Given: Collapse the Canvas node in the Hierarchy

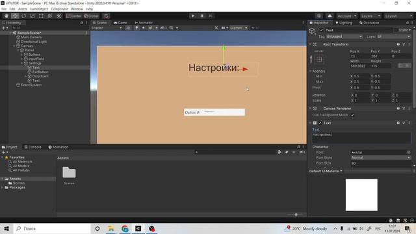Looking at the screenshot, I should point(14,46).
